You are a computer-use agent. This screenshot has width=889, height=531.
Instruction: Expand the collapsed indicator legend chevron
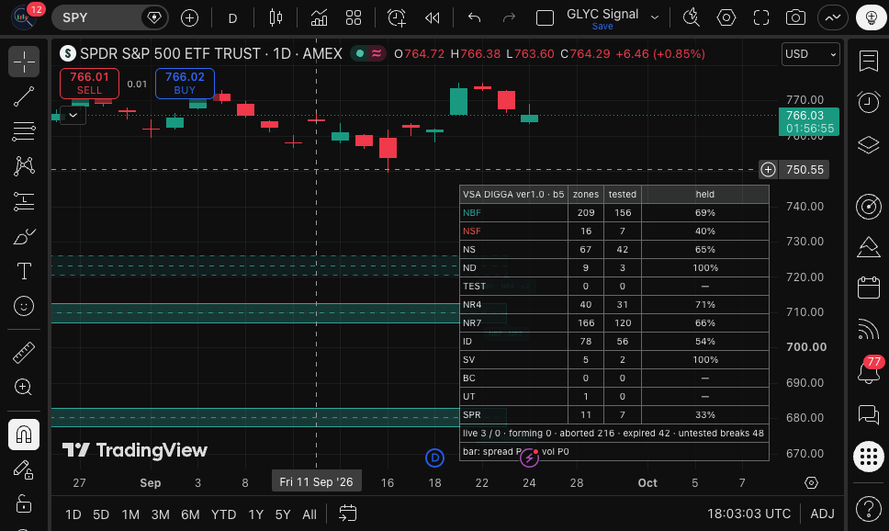pos(73,115)
